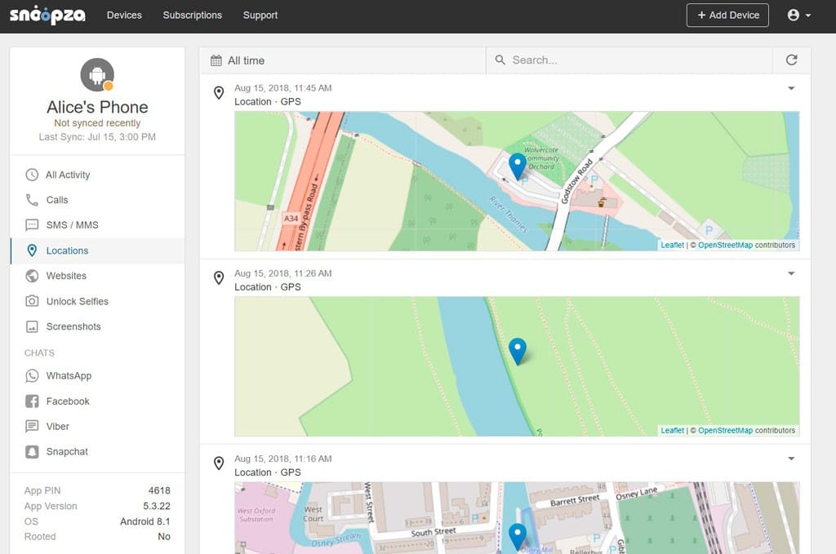
Task: Click the calendar icon next to All time
Action: click(216, 60)
